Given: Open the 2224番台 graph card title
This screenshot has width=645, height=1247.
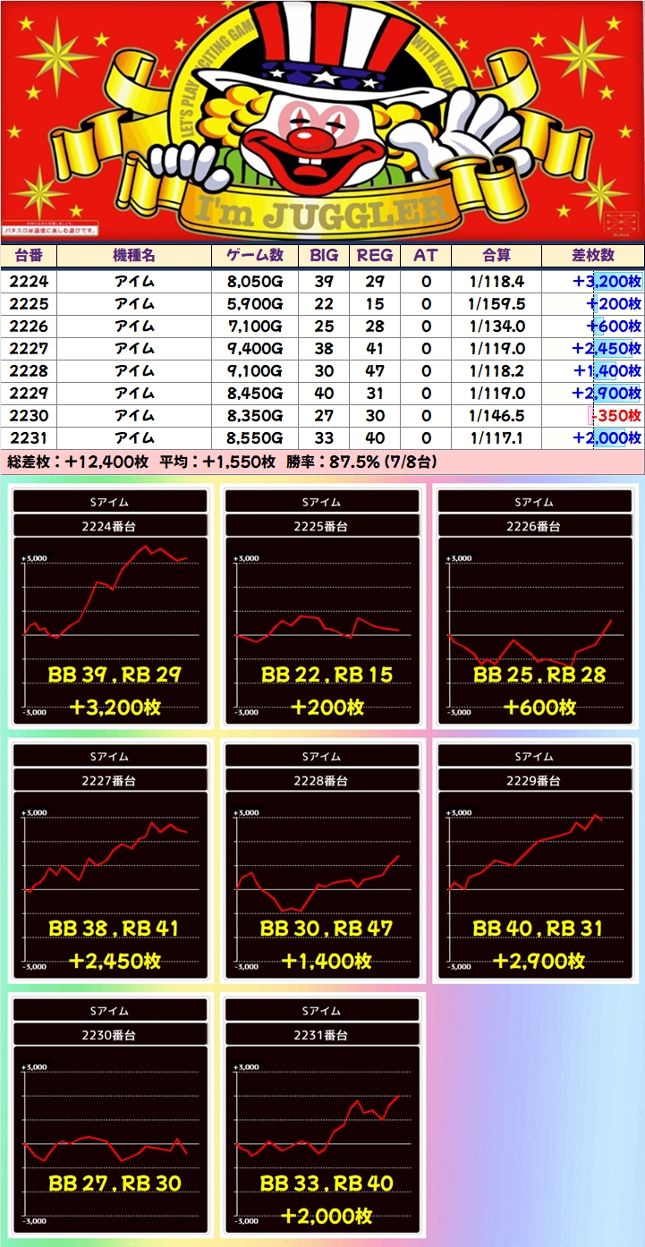Looking at the screenshot, I should pyautogui.click(x=111, y=527).
